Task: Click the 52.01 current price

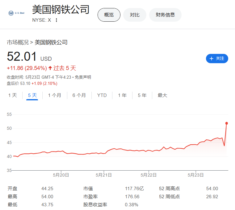Action: pyautogui.click(x=22, y=56)
